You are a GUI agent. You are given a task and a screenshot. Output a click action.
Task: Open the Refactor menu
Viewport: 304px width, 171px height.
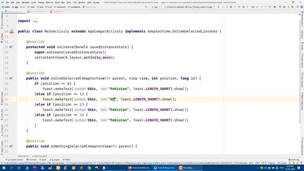coord(49,2)
